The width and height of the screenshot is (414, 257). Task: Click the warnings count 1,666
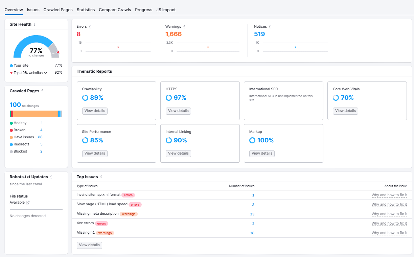click(174, 34)
